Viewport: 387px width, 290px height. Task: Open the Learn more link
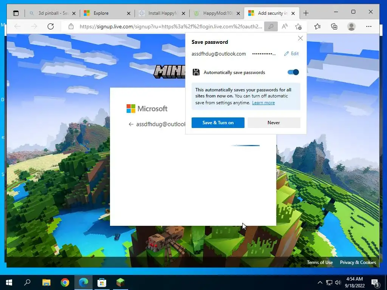tap(263, 103)
